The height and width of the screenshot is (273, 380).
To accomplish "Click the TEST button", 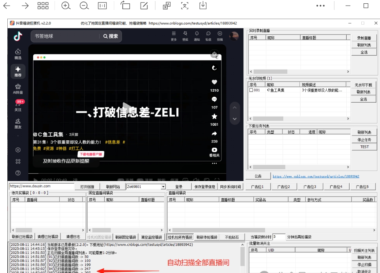I will tap(364, 147).
